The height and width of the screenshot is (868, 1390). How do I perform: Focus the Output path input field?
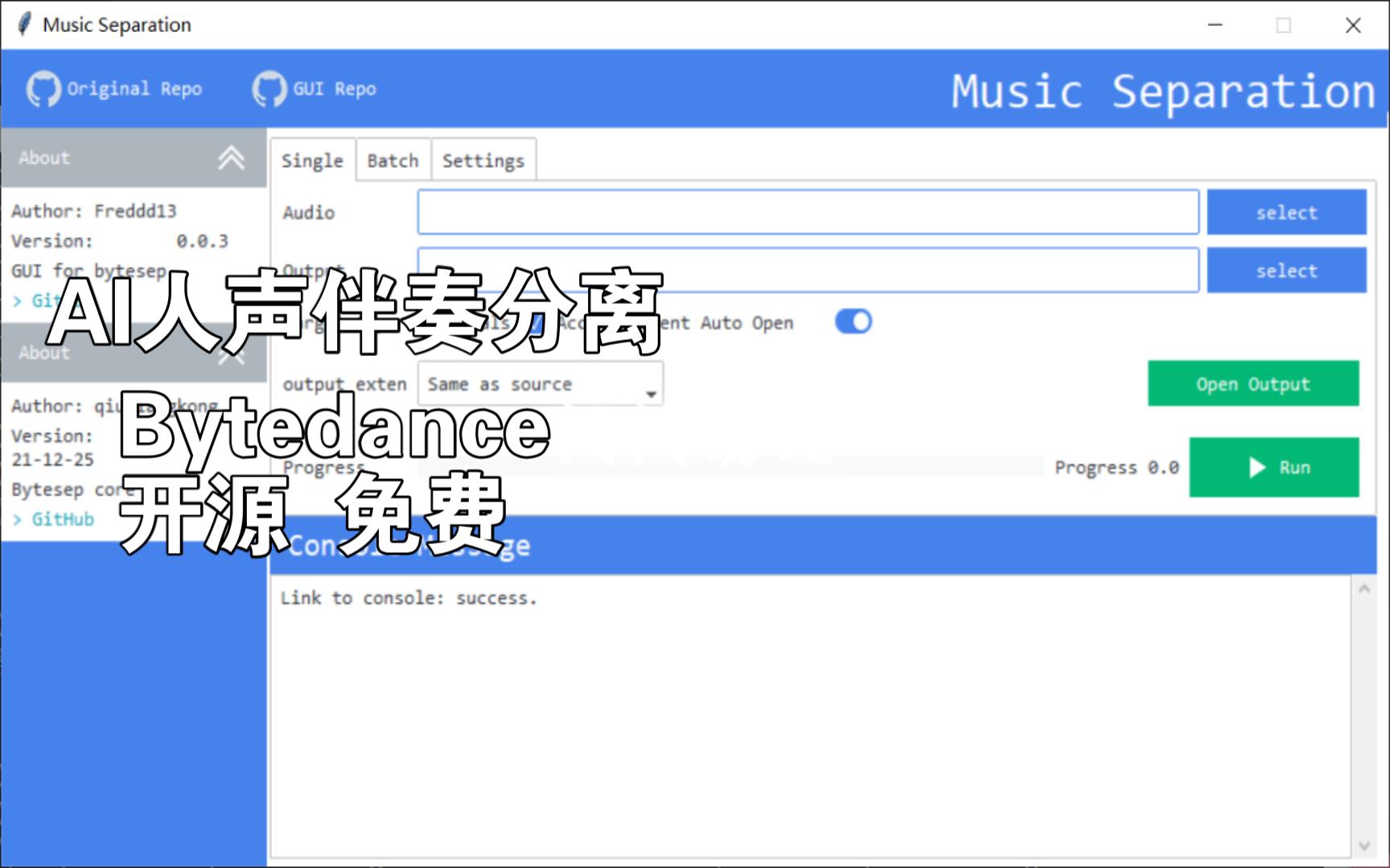pyautogui.click(x=808, y=270)
